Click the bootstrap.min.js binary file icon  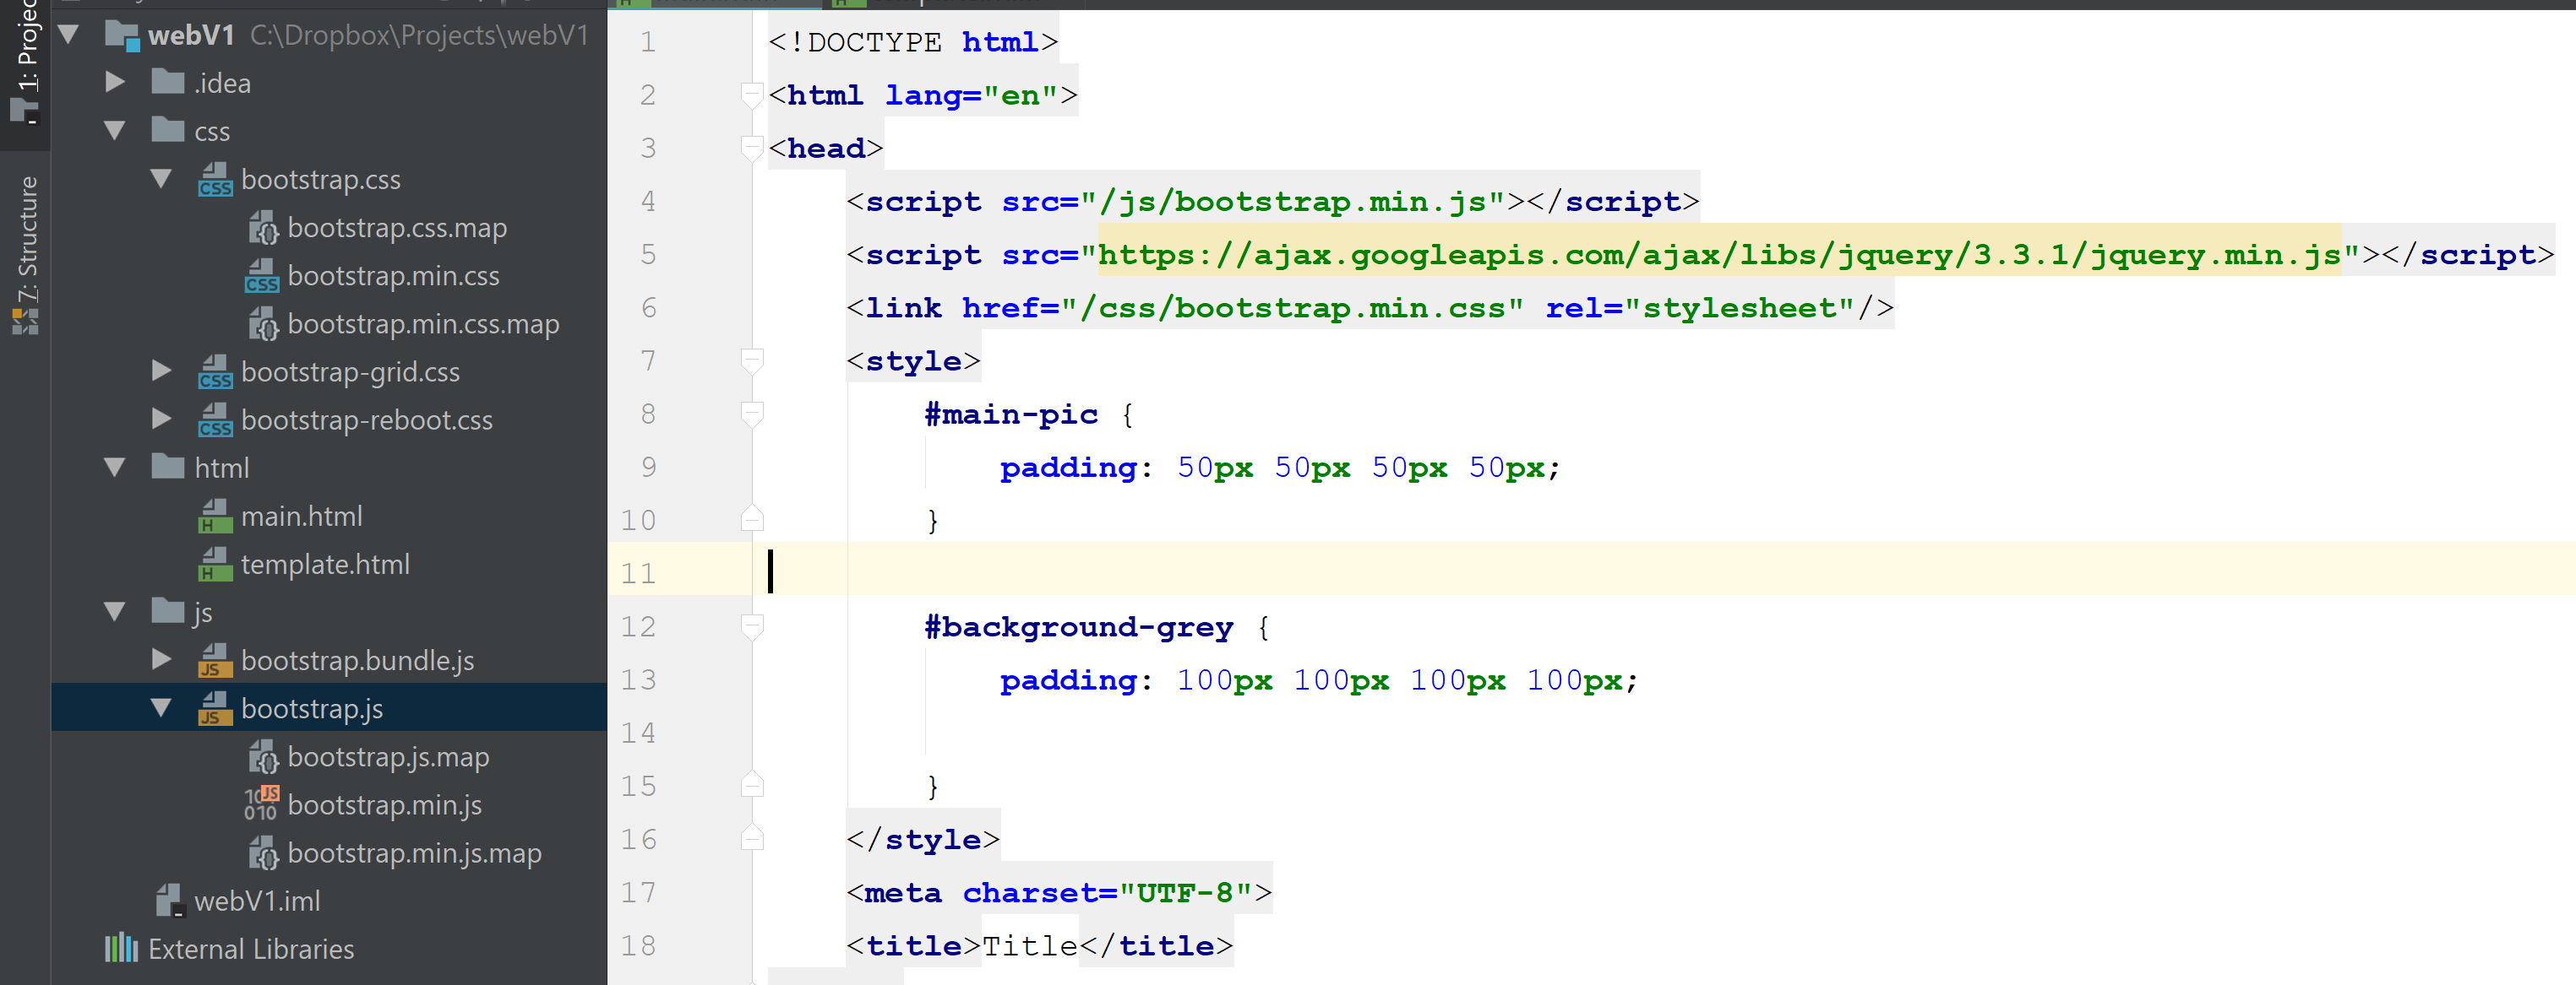pyautogui.click(x=262, y=804)
